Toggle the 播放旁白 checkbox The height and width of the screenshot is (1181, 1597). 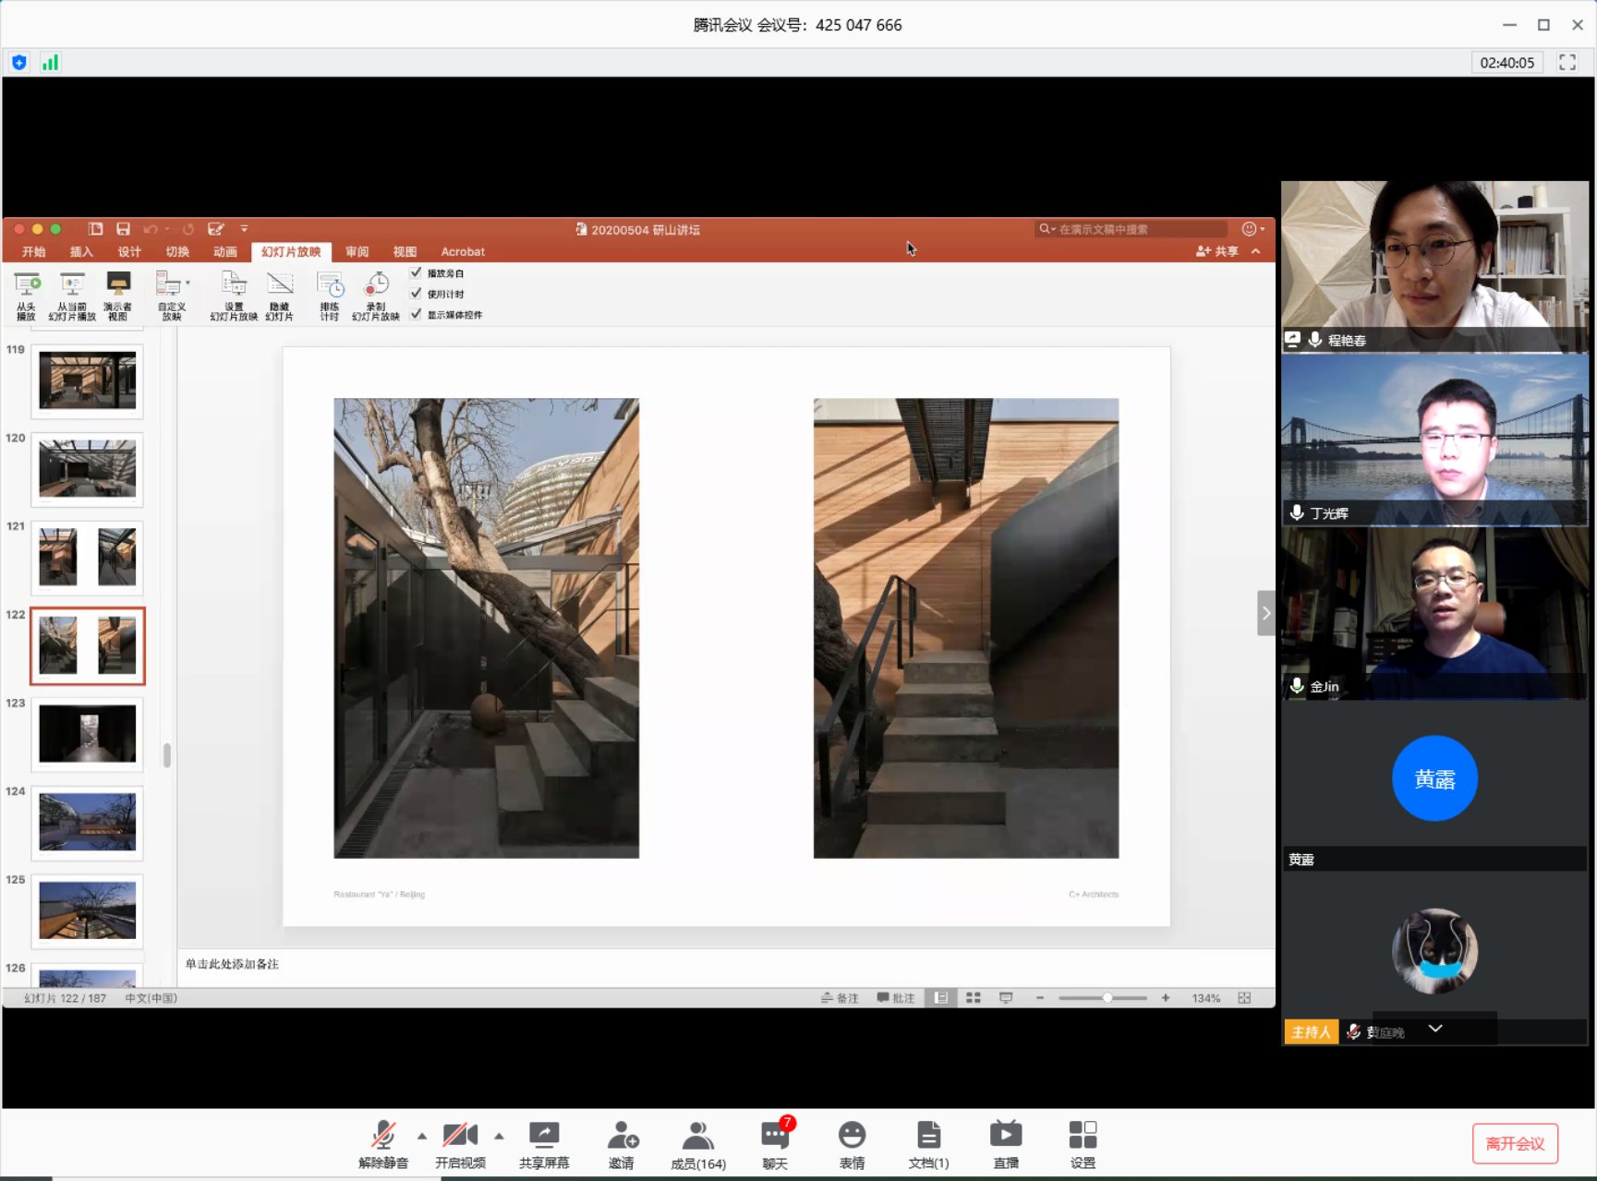pyautogui.click(x=417, y=273)
